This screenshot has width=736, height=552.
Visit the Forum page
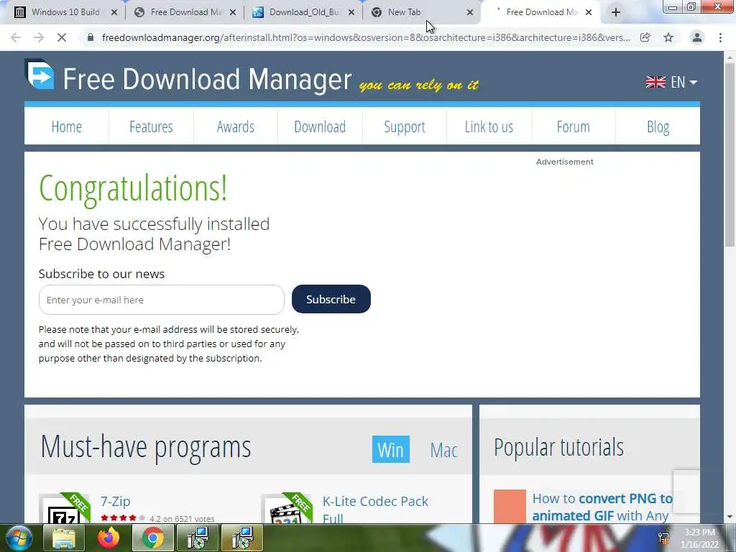573,126
